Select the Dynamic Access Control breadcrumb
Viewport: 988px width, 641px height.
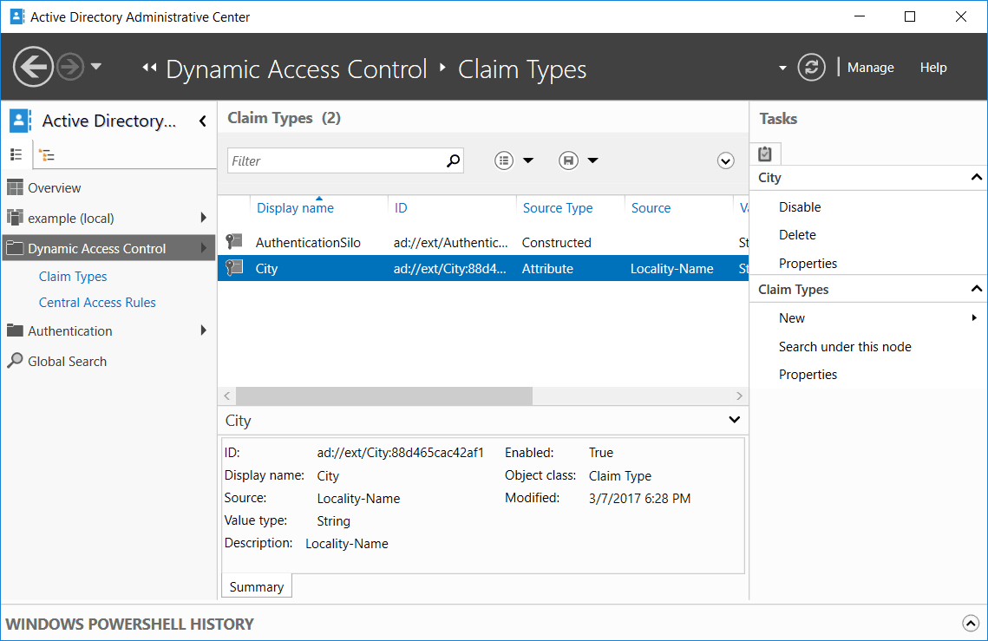click(x=296, y=69)
